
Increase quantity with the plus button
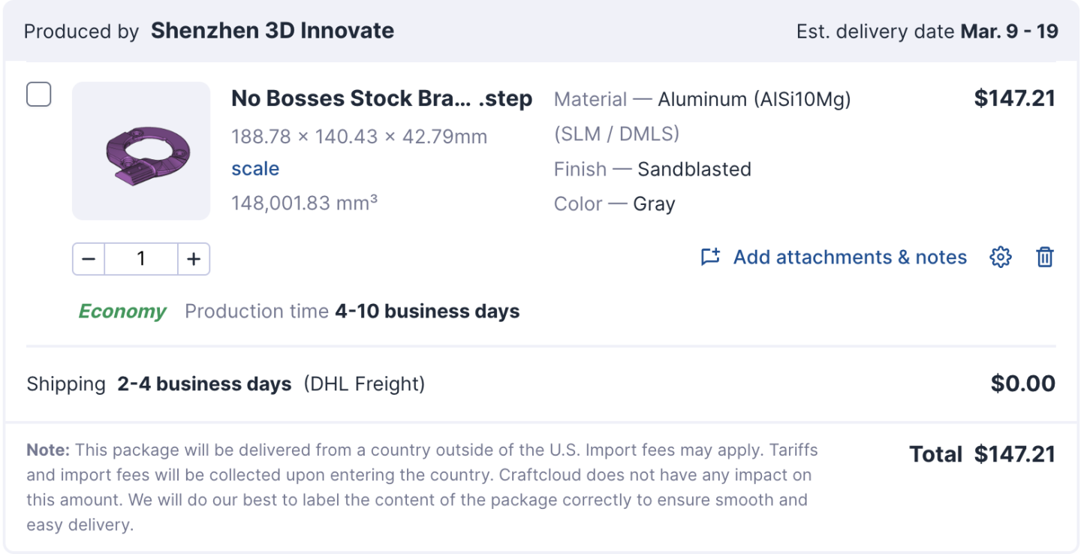pyautogui.click(x=194, y=259)
